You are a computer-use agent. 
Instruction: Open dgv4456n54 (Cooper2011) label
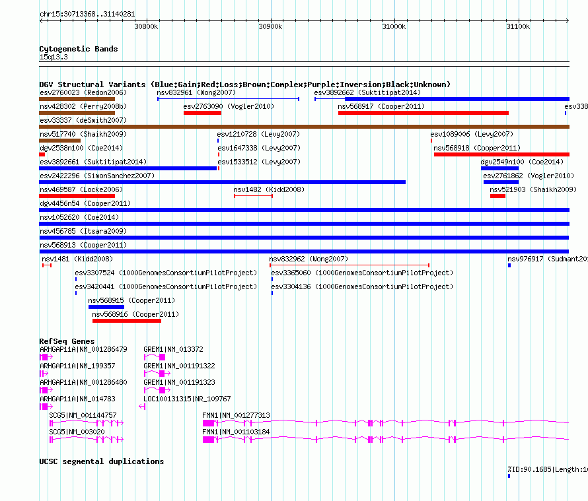tap(85, 203)
